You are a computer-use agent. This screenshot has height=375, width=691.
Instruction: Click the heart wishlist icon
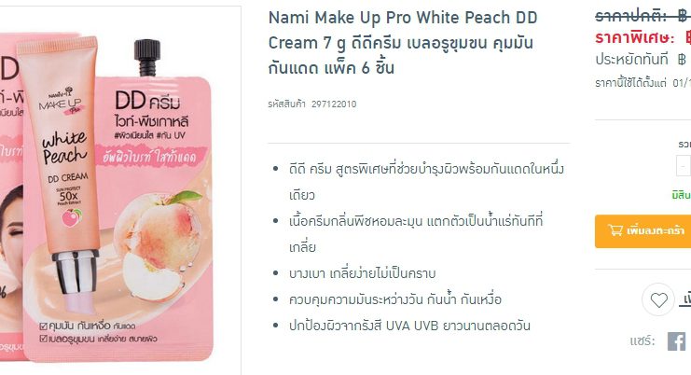658,300
